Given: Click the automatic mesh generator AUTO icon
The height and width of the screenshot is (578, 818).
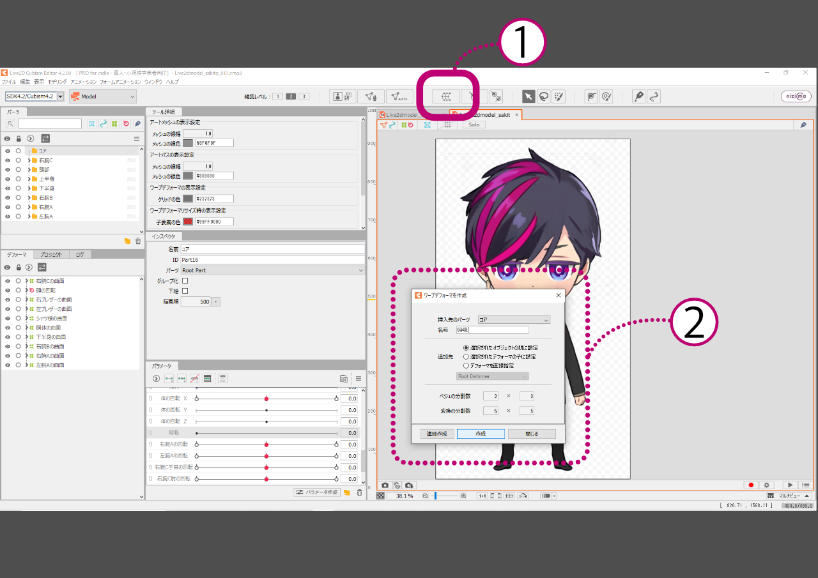Looking at the screenshot, I should (x=399, y=96).
